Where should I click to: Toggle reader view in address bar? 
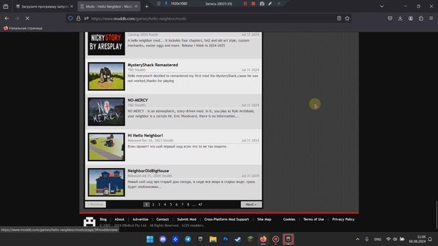[339, 18]
